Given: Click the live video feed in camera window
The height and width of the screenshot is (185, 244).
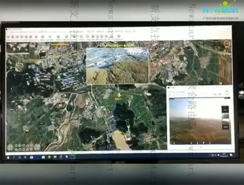Looking at the screenshot, I should tap(200, 121).
